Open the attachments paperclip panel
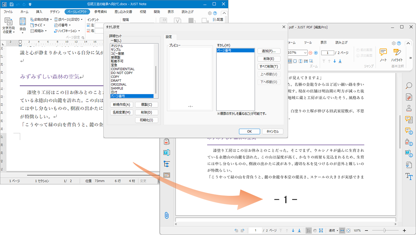The height and width of the screenshot is (235, 416). (166, 215)
